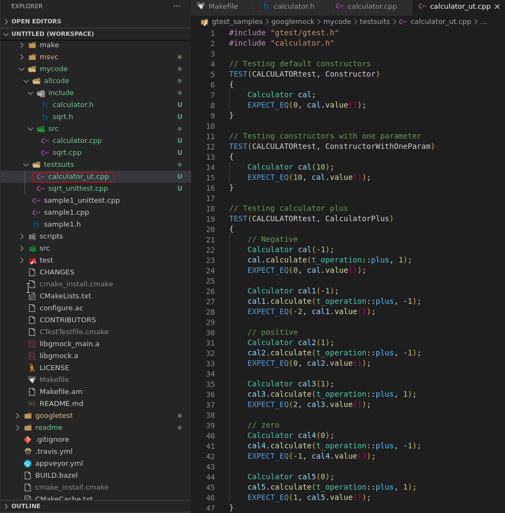Open sqrt_unittest.cpp test file
The width and height of the screenshot is (505, 513).
click(78, 189)
